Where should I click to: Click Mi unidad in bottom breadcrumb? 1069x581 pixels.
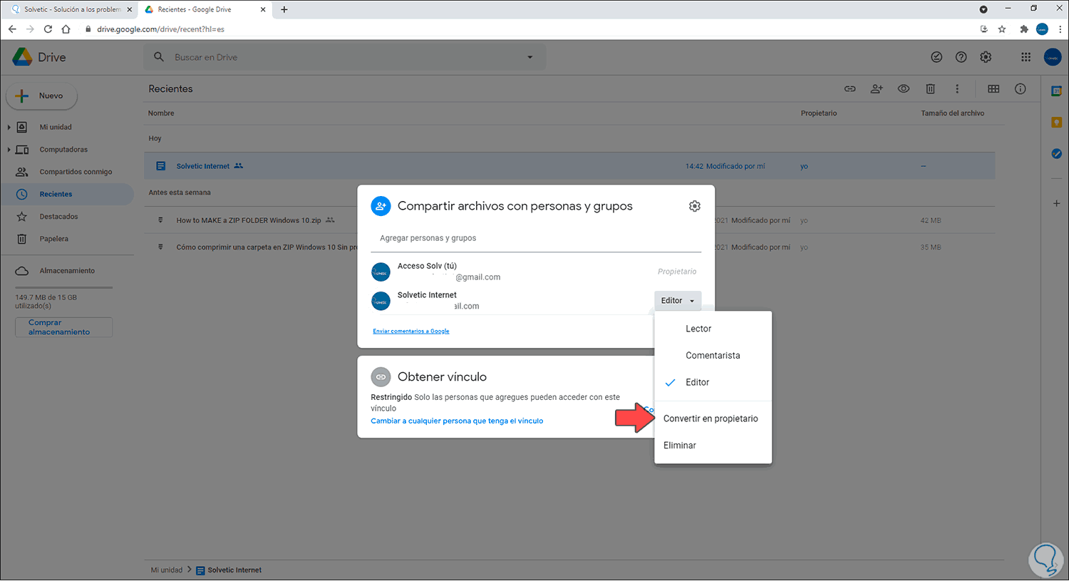(167, 570)
